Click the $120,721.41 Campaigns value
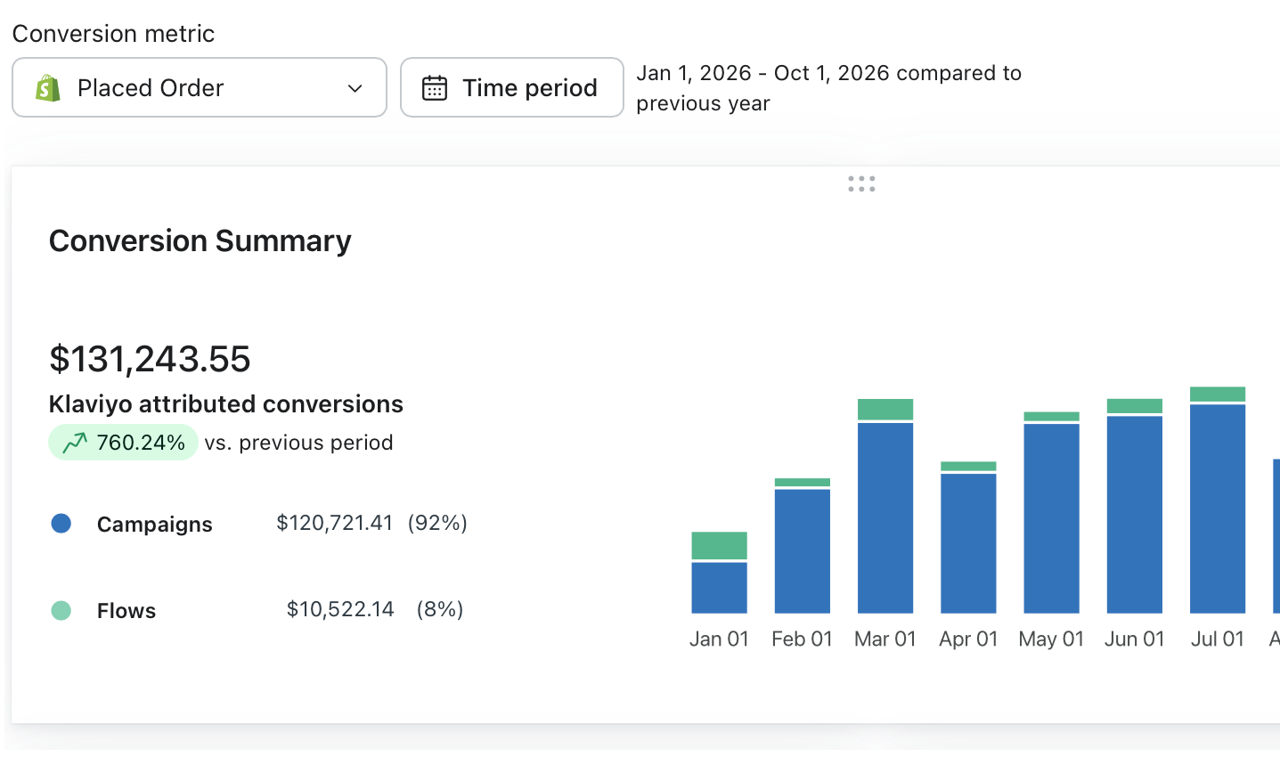1280x757 pixels. pyautogui.click(x=335, y=523)
